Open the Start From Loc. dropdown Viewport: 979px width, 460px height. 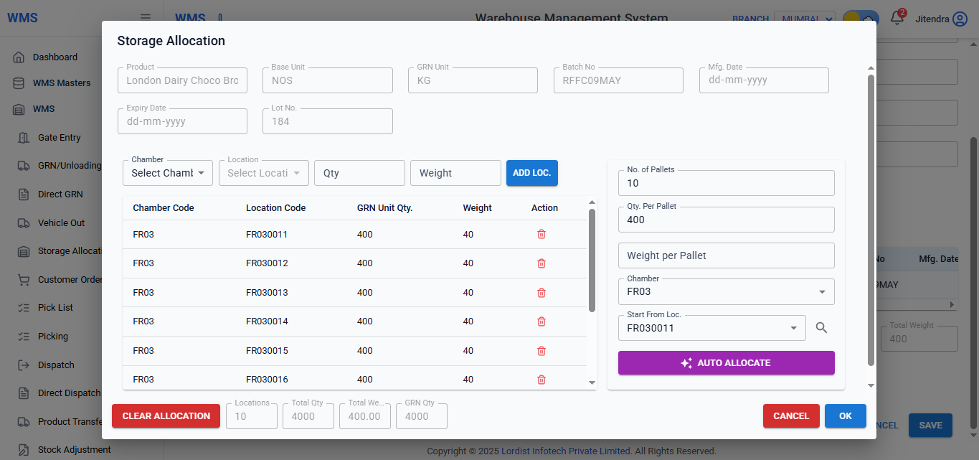[711, 327]
